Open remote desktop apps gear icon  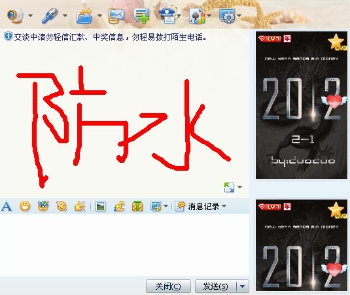227,16
